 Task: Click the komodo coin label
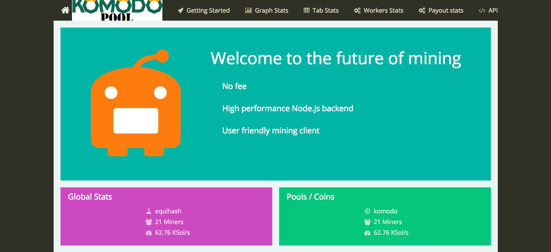(386, 211)
